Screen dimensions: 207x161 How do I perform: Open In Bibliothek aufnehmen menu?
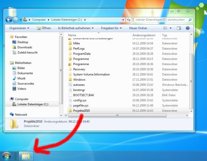coord(76,28)
